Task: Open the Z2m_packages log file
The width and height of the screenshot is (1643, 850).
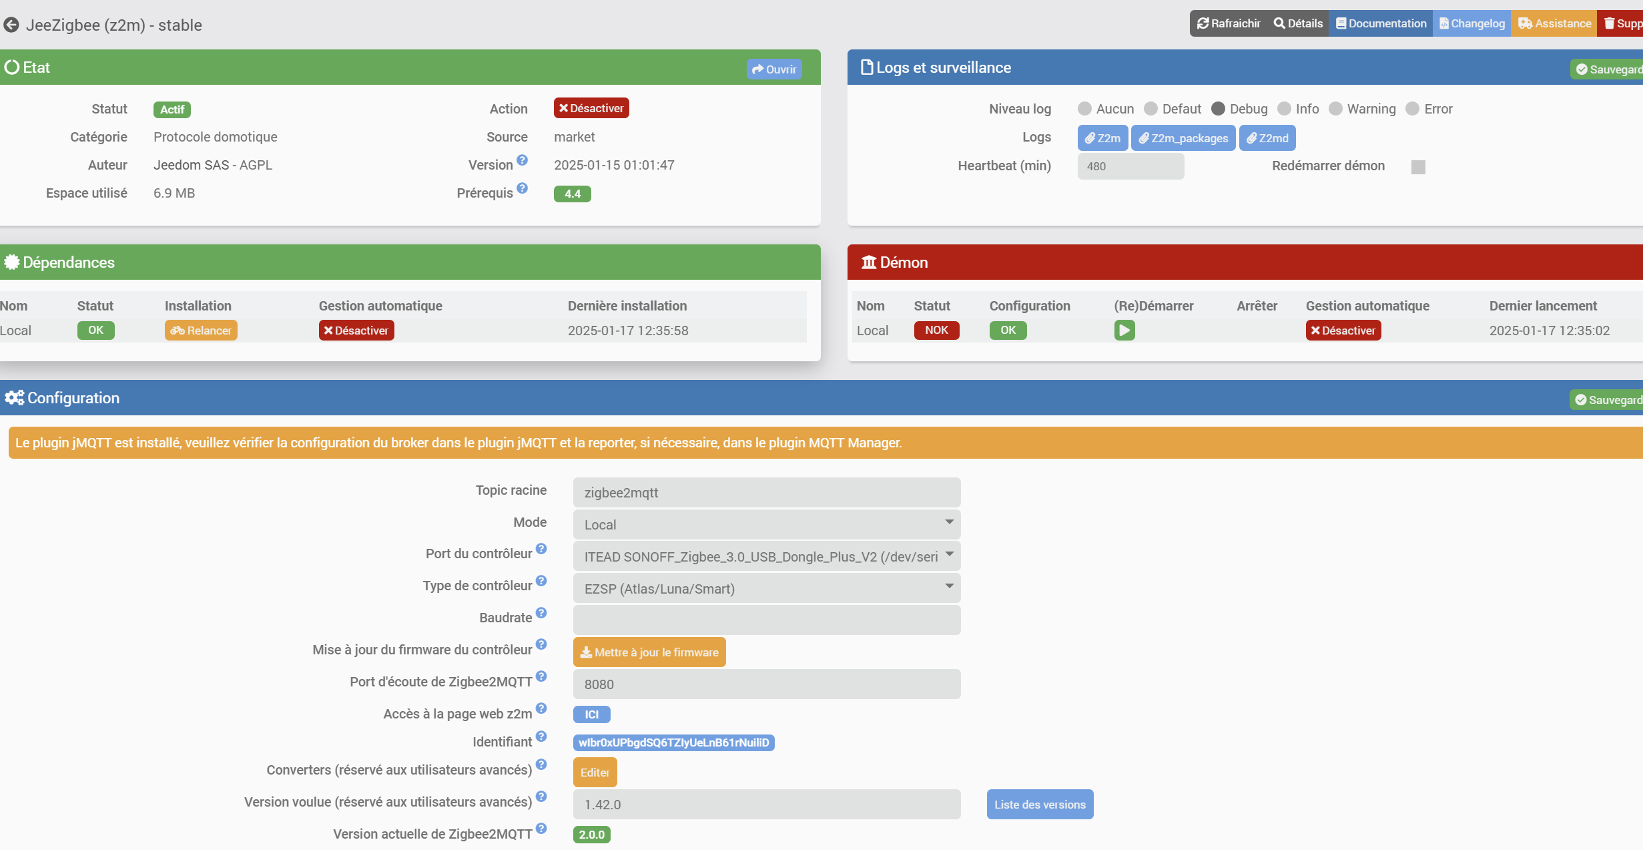Action: (x=1183, y=138)
